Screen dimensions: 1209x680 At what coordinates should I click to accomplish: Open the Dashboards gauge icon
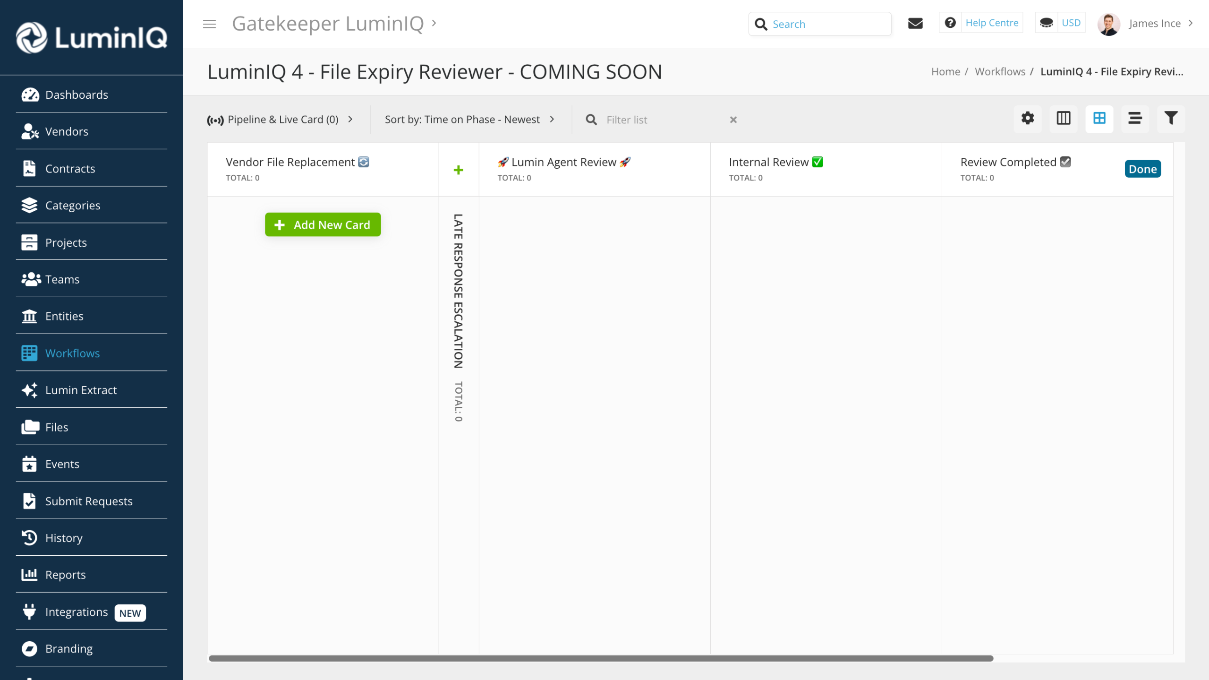click(x=29, y=95)
